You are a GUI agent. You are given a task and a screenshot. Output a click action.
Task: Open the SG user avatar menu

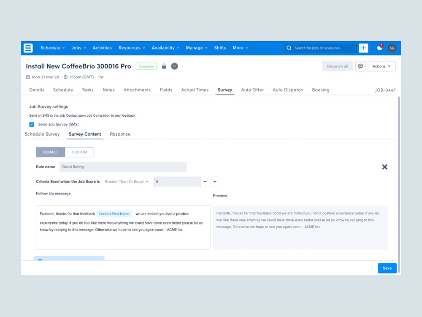(392, 48)
